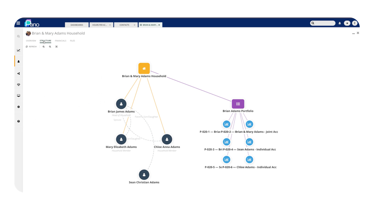Click the notification bell icon

pos(340,23)
